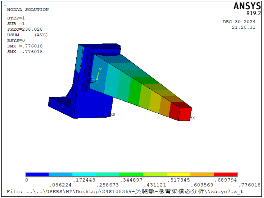The image size is (264, 198).
Task: Click the orange legend segment
Action: (202, 175)
